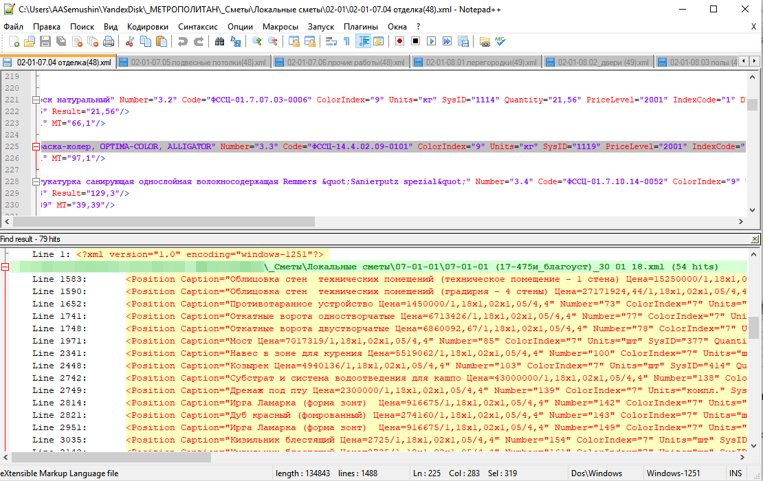Click the Open file folder icon
Image resolution: width=763 pixels, height=481 pixels.
(x=30, y=41)
